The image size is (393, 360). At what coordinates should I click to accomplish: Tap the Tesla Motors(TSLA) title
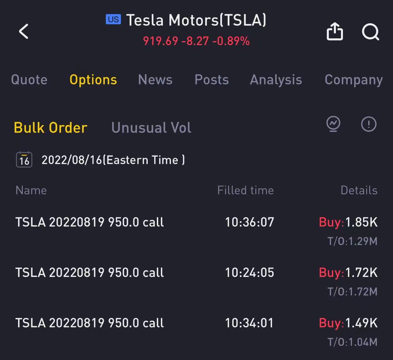pyautogui.click(x=196, y=20)
